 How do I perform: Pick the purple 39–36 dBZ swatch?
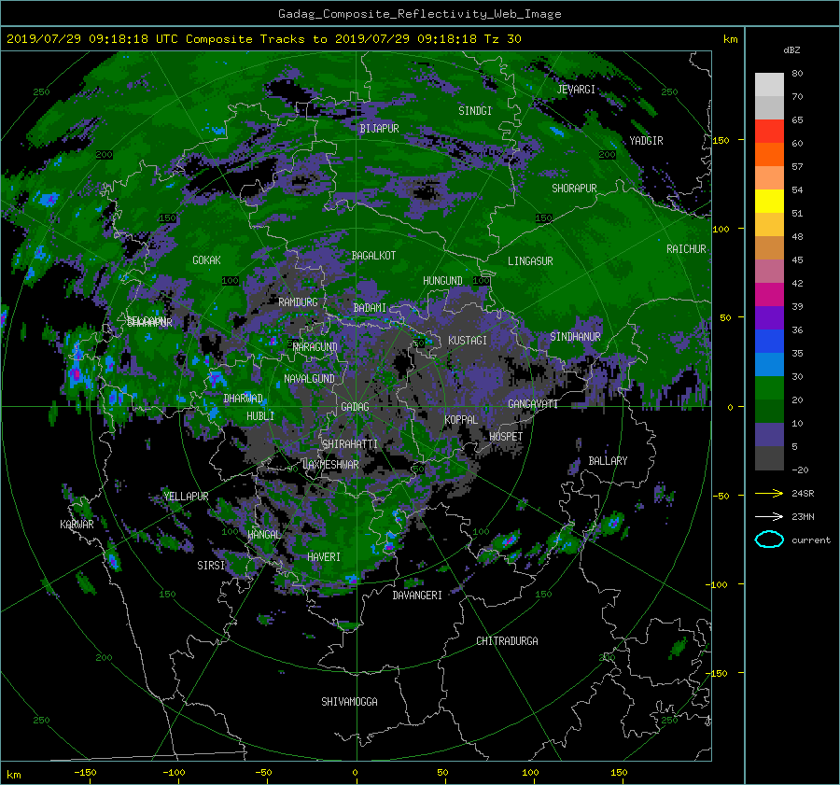click(769, 317)
